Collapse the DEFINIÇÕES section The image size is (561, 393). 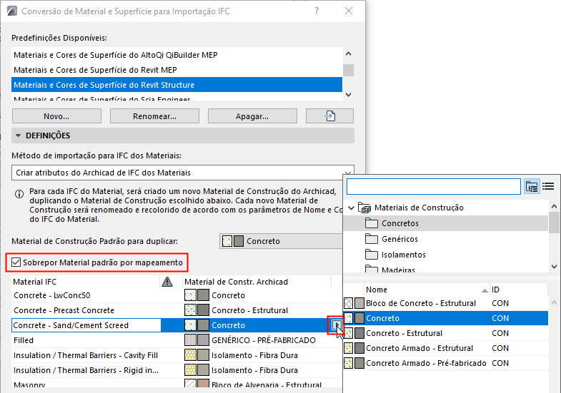[19, 136]
